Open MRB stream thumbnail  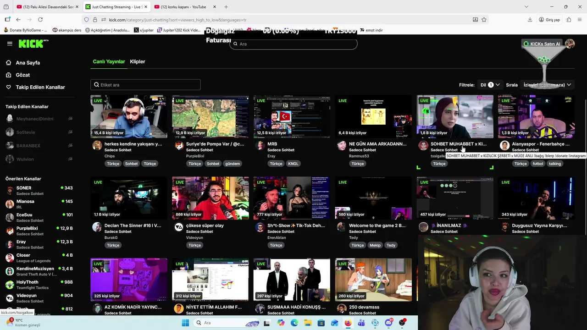pyautogui.click(x=292, y=116)
